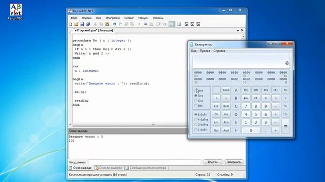
Task: Click the backspace arrow key in Calculator
Action: coord(246,98)
